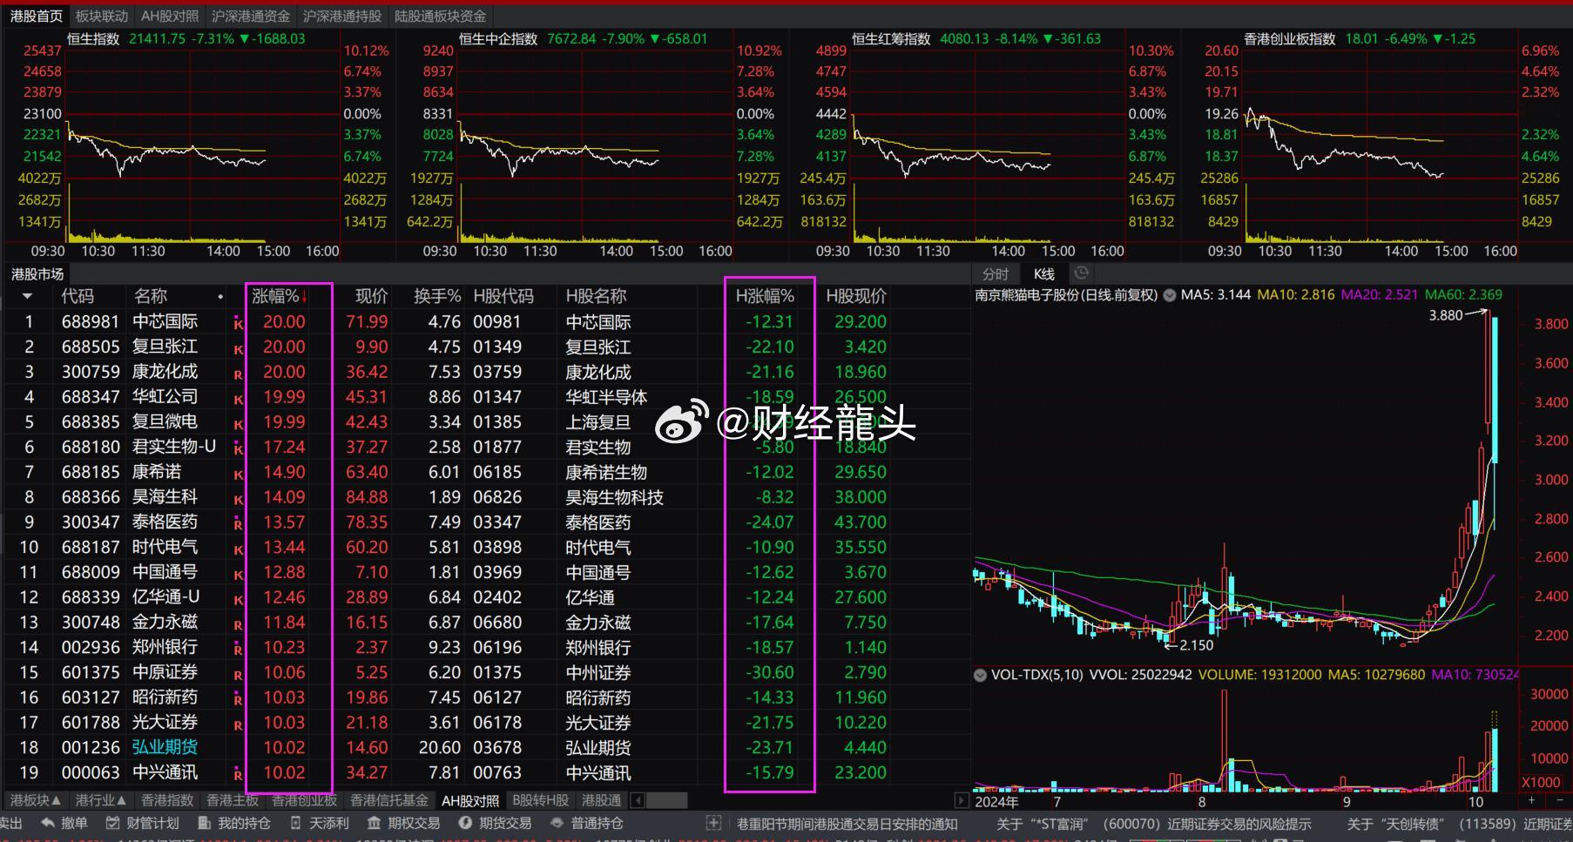Click the 重阳节期间港股通交易日安排的通知 notice link
Screen dimensions: 1573x842
click(x=847, y=824)
